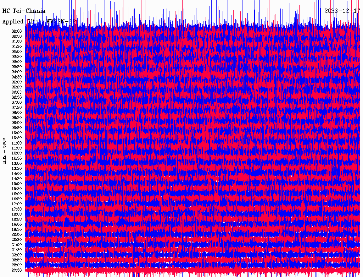
Task: Select the 21:30 time label
Action: (17, 250)
